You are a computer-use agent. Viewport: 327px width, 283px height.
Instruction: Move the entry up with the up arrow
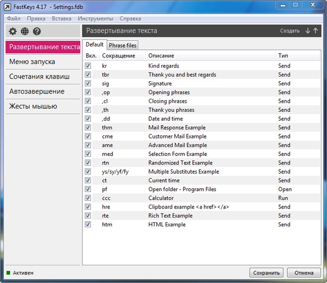pyautogui.click(x=316, y=31)
